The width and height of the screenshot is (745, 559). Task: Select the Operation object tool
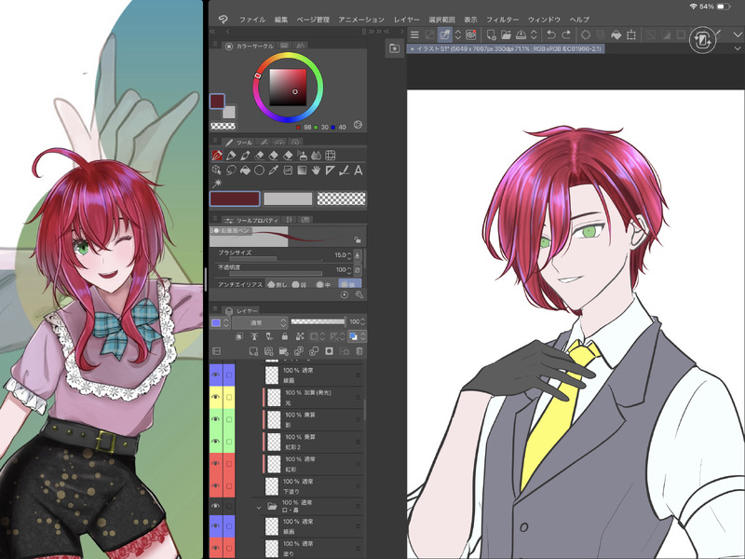[217, 170]
